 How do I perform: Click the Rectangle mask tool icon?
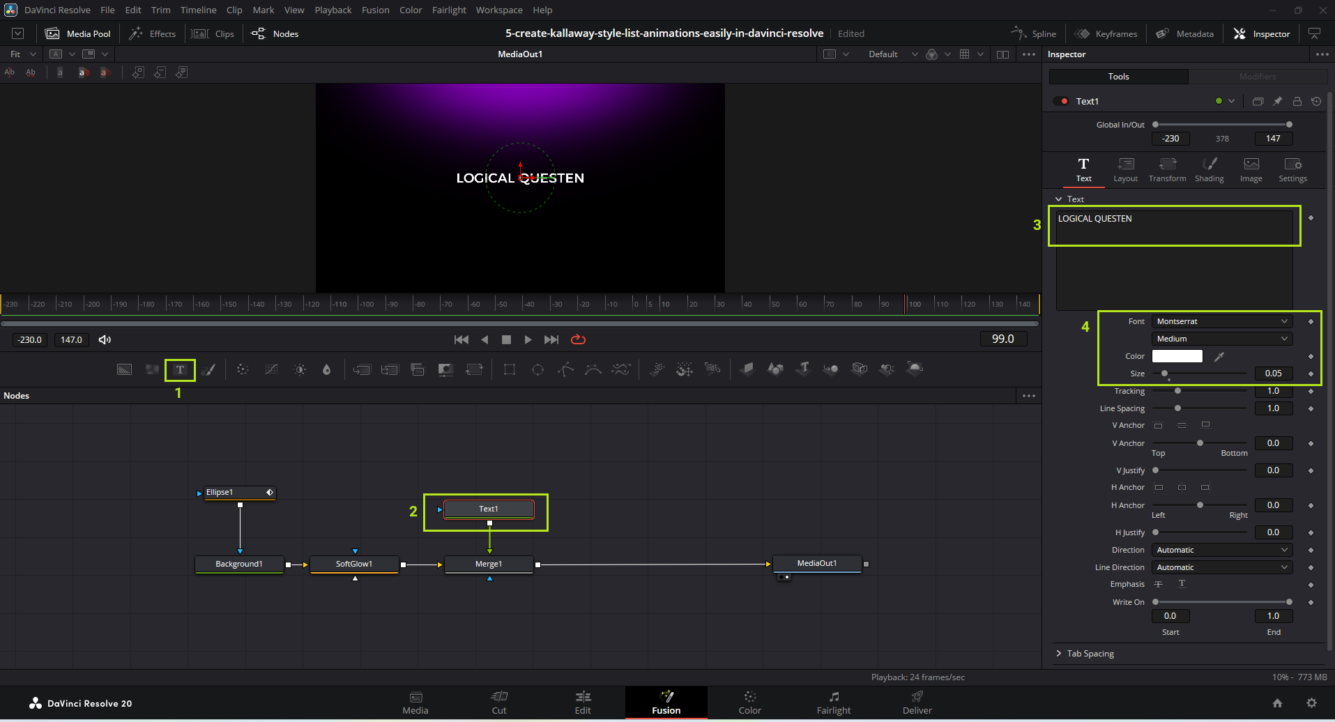(510, 370)
